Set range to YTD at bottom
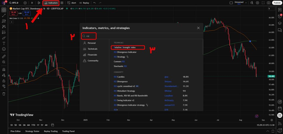This screenshot has width=283, height=134. 33,125
